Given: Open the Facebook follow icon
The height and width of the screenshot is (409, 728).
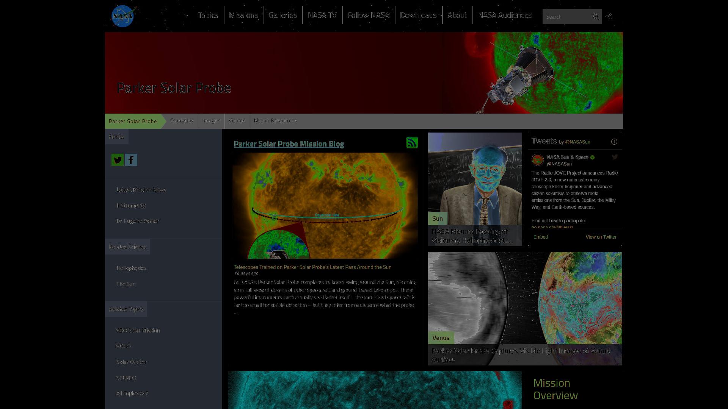Looking at the screenshot, I should (131, 160).
